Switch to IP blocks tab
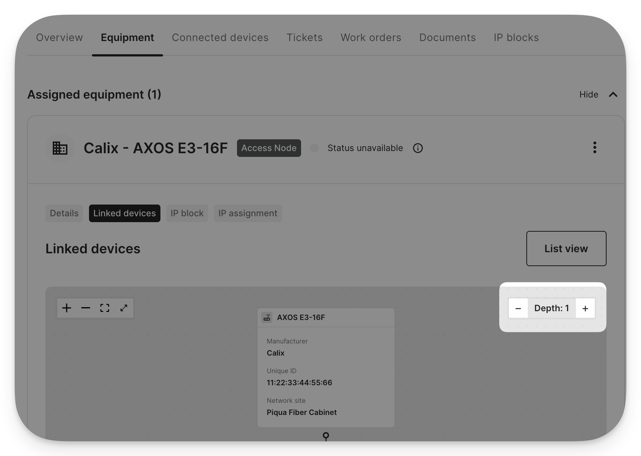 coord(516,37)
